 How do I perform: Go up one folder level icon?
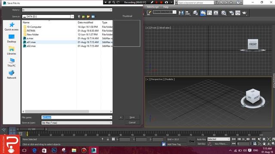click(84, 17)
